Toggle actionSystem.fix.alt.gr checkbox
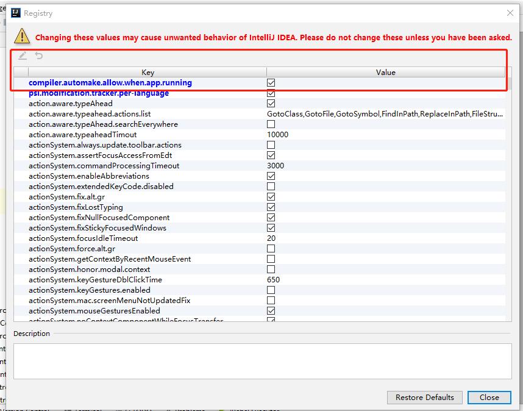Screen dimensions: 523x411 [x=271, y=197]
